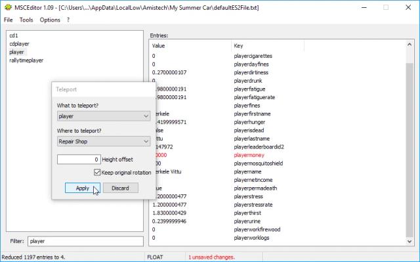Screen dimensions: 420x262
Task: Click the Apply button
Action: point(83,188)
